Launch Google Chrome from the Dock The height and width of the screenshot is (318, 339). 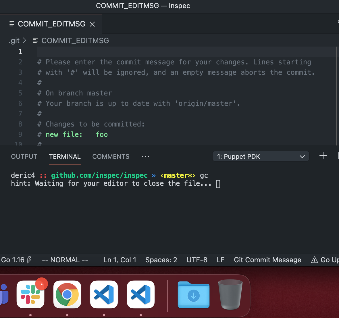point(67,294)
